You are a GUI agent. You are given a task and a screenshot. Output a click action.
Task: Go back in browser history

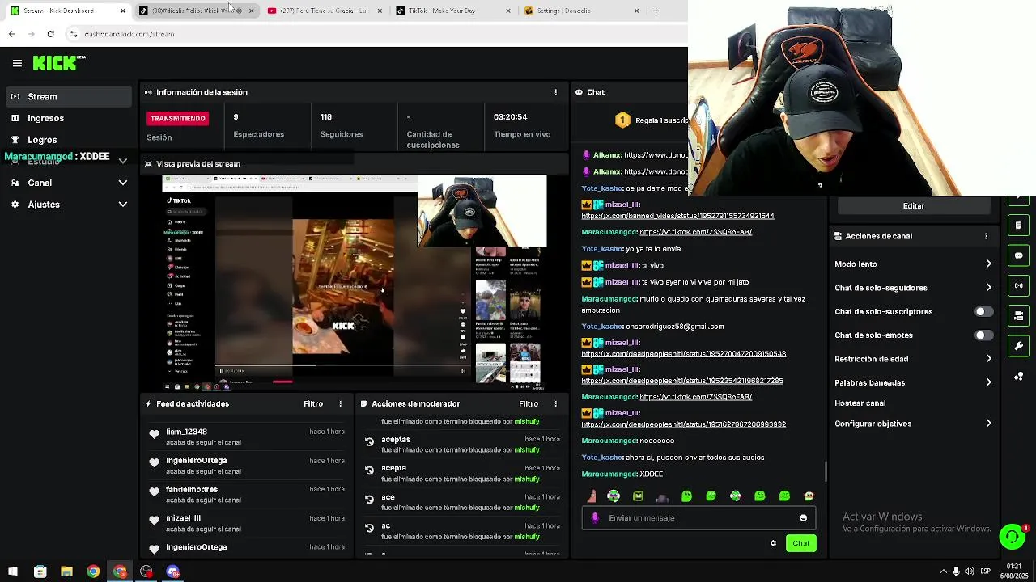(x=11, y=34)
